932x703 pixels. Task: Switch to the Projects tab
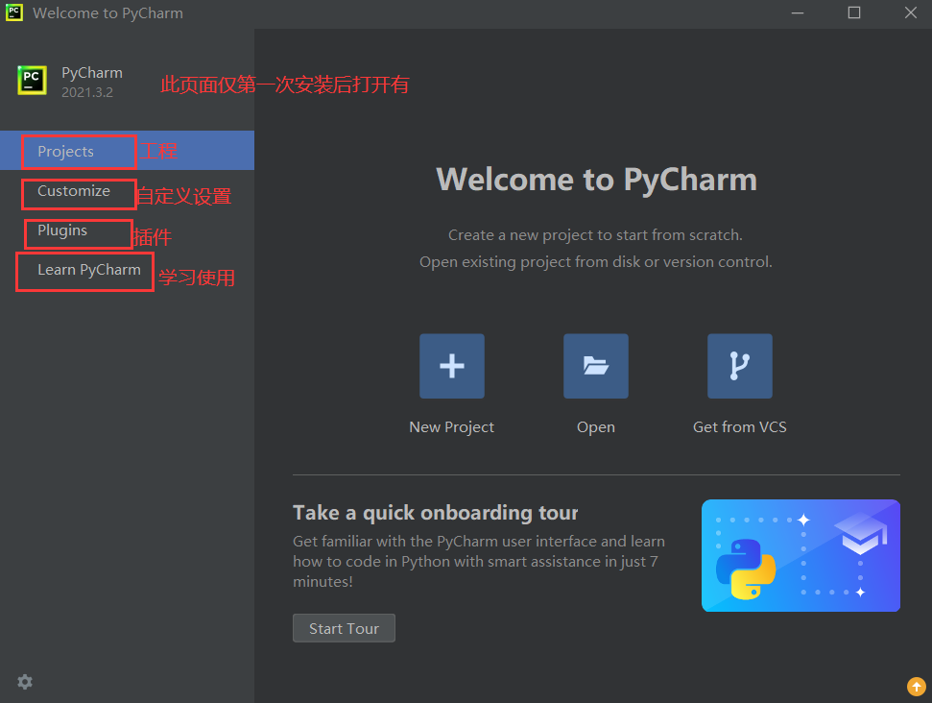(x=64, y=151)
